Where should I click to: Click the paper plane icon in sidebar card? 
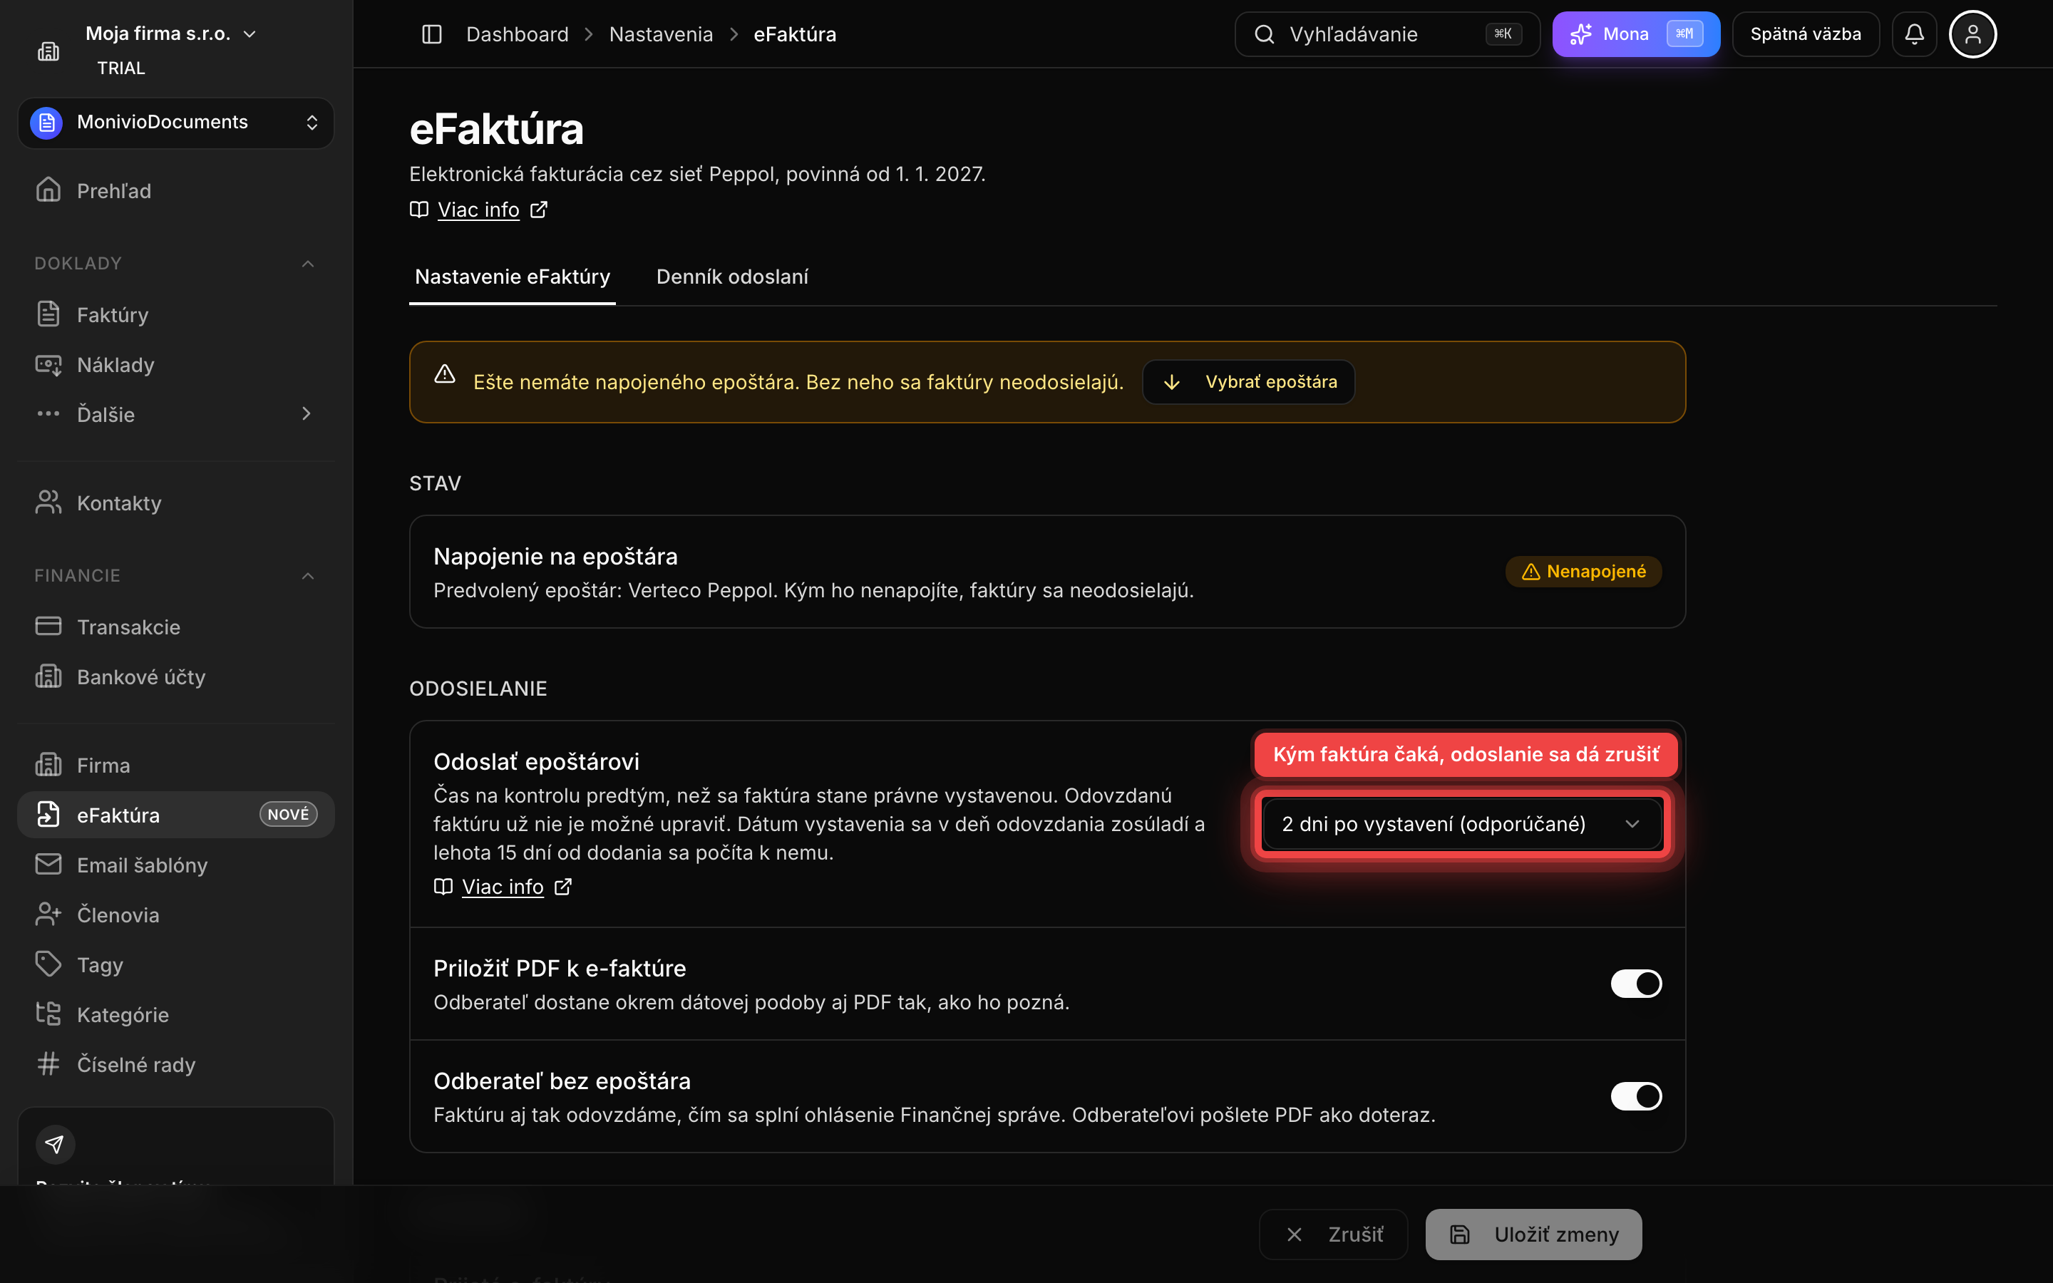(55, 1145)
